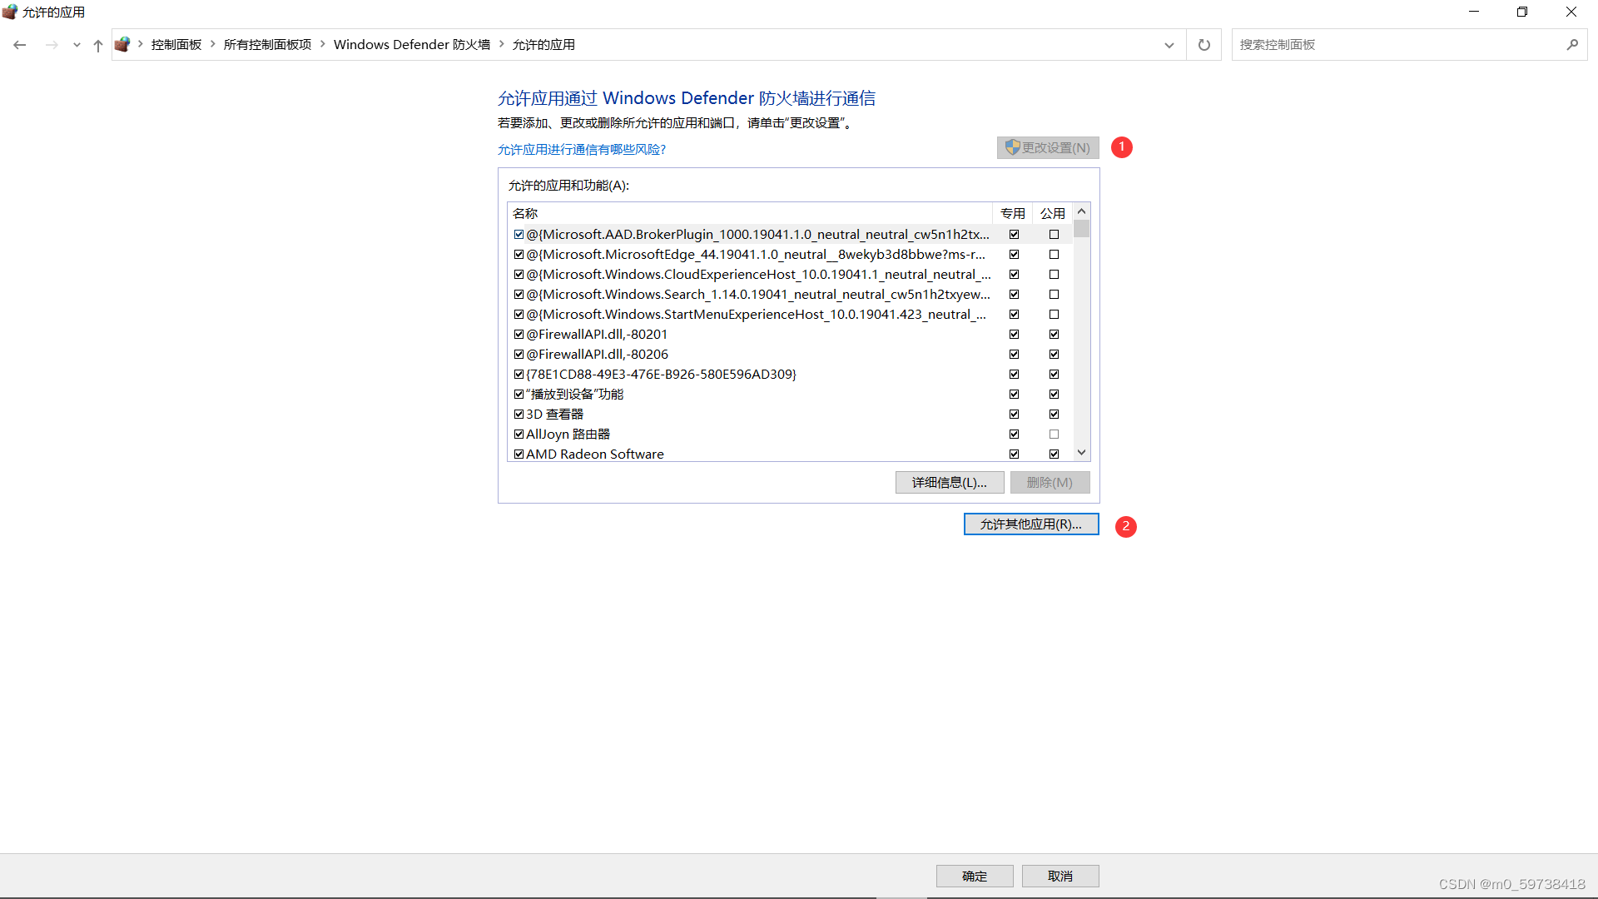Enable 公用 access for AllJoyn 路由器
The image size is (1598, 899).
[x=1053, y=434]
